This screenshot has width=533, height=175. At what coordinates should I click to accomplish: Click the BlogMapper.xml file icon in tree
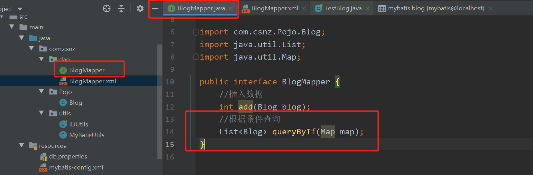[x=63, y=81]
